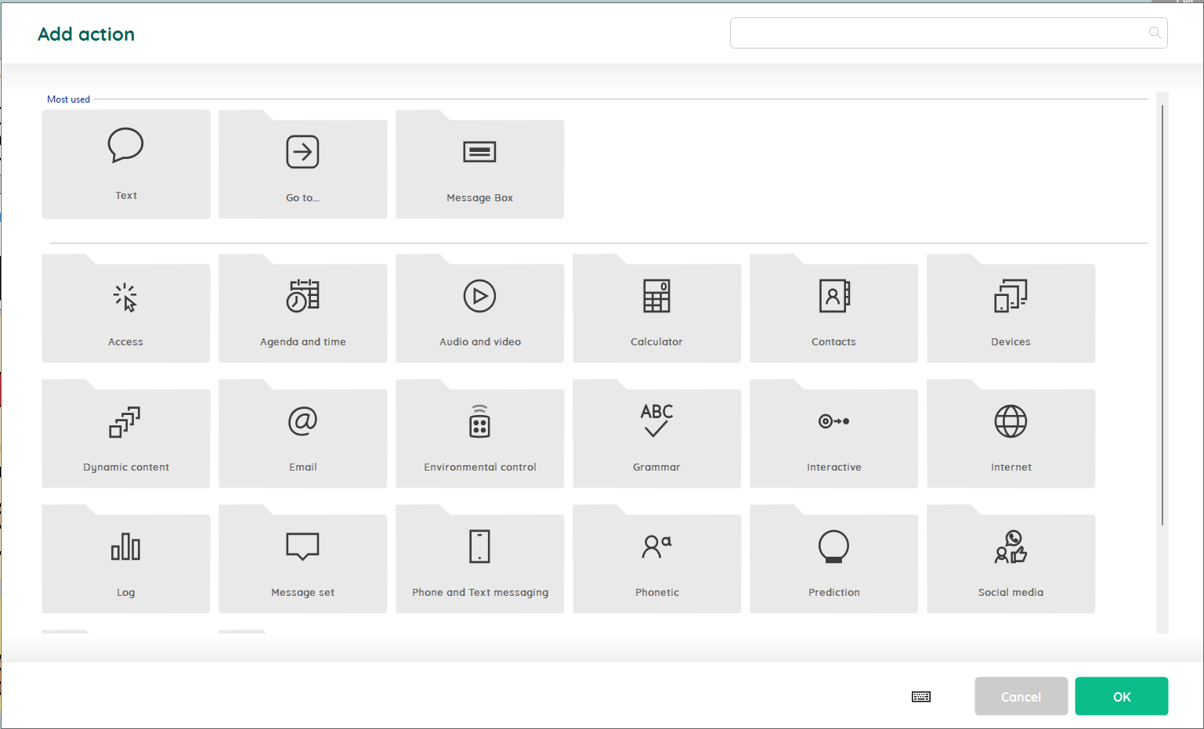The width and height of the screenshot is (1204, 729).
Task: Open the Environmental control folder
Action: [480, 434]
